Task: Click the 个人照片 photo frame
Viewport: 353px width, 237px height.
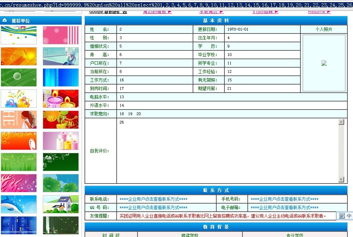Action: pyautogui.click(x=324, y=63)
